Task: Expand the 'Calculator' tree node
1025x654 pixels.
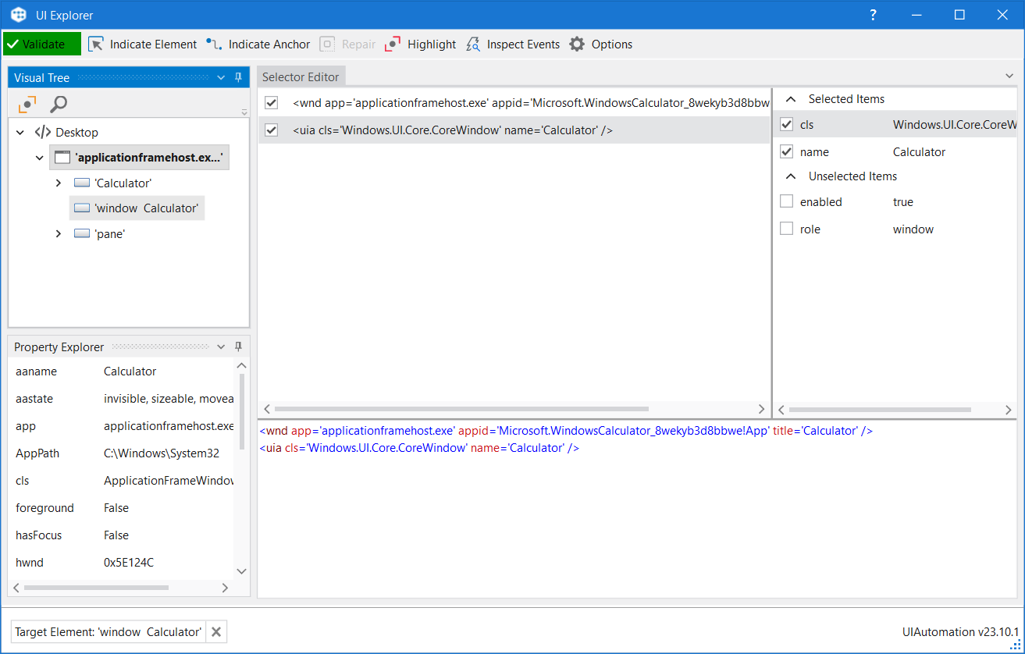Action: tap(57, 183)
